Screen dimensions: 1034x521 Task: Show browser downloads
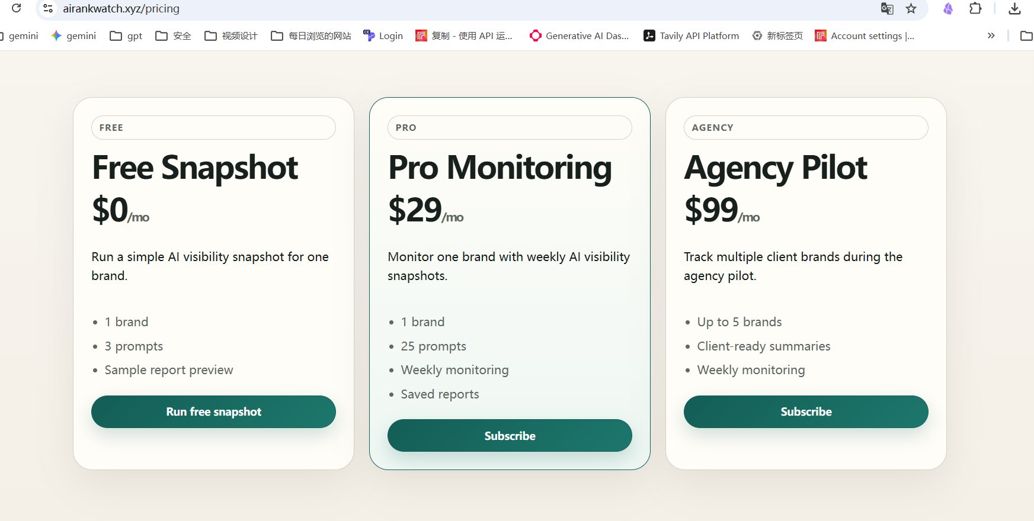click(1014, 8)
